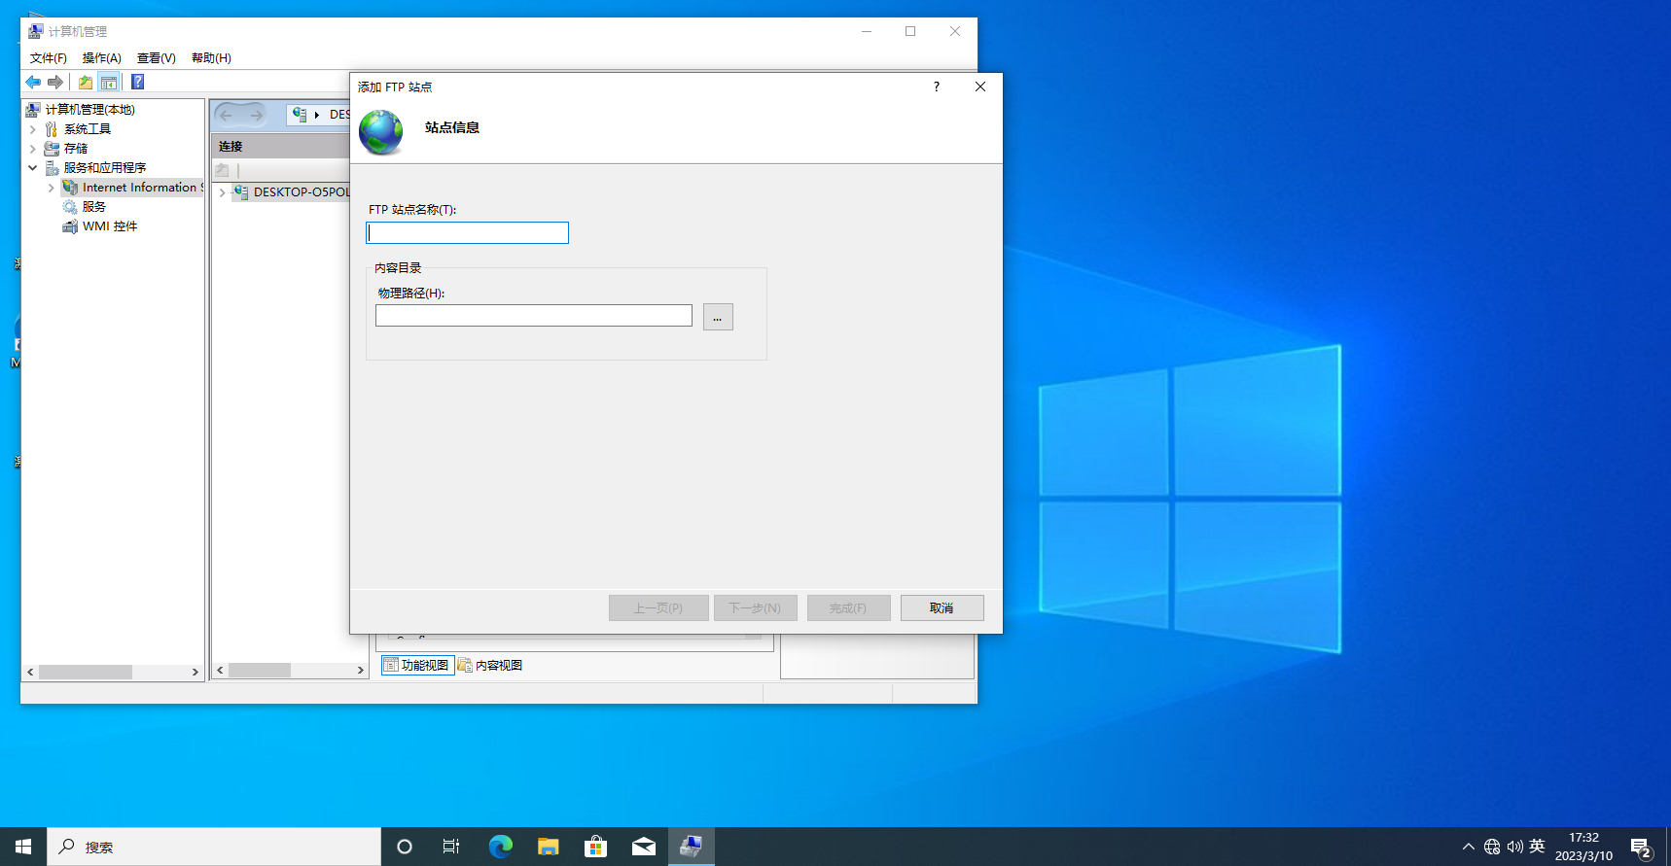Open File Explorer from taskbar
1671x866 pixels.
coord(548,847)
